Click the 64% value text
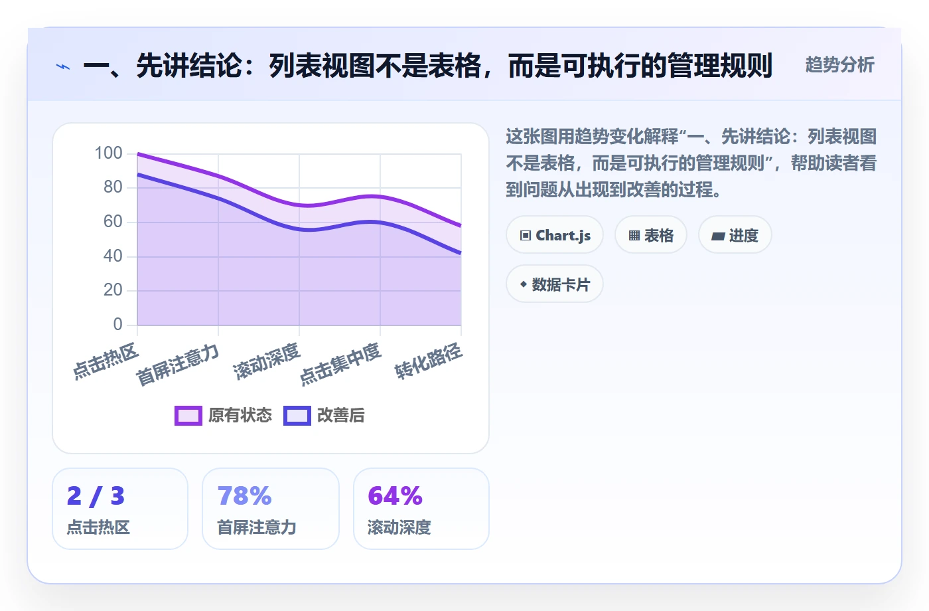This screenshot has height=611, width=929. (x=395, y=495)
